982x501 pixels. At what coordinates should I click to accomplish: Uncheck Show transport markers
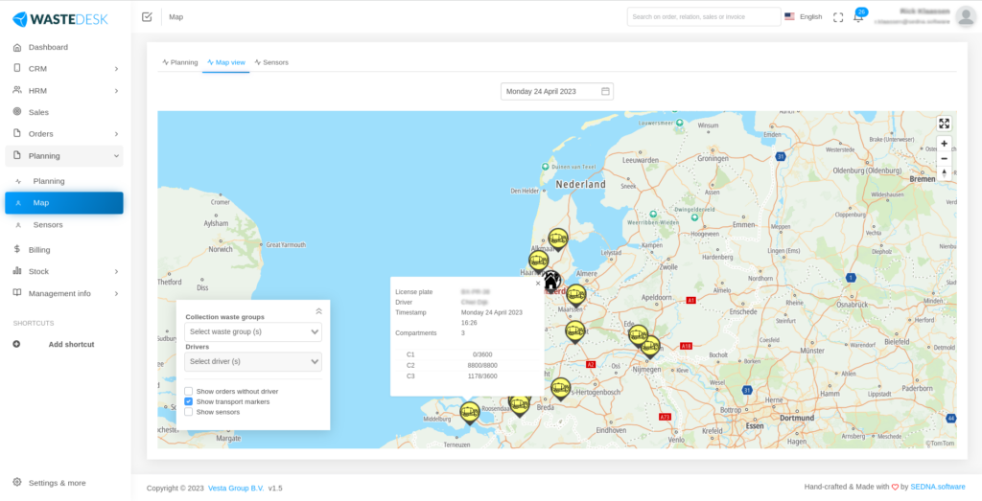189,401
